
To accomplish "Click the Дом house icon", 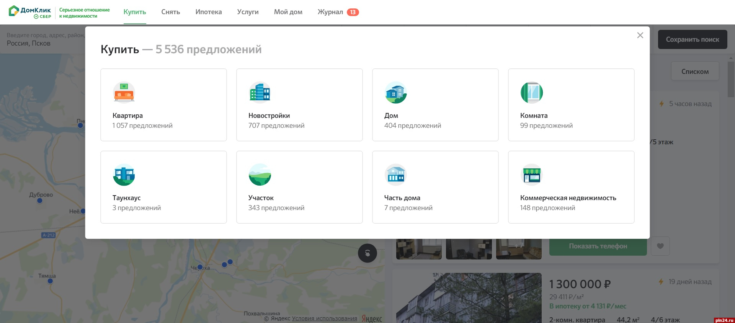I will (x=396, y=93).
